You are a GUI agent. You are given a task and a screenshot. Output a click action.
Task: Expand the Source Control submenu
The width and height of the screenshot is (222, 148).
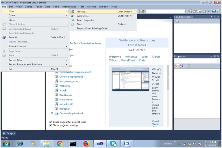coord(35,46)
